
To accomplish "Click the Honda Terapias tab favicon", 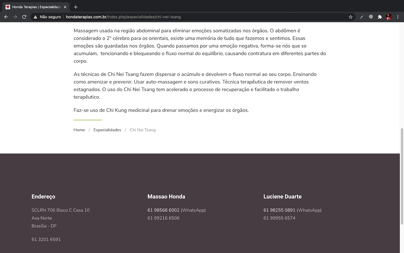I will tap(8, 7).
